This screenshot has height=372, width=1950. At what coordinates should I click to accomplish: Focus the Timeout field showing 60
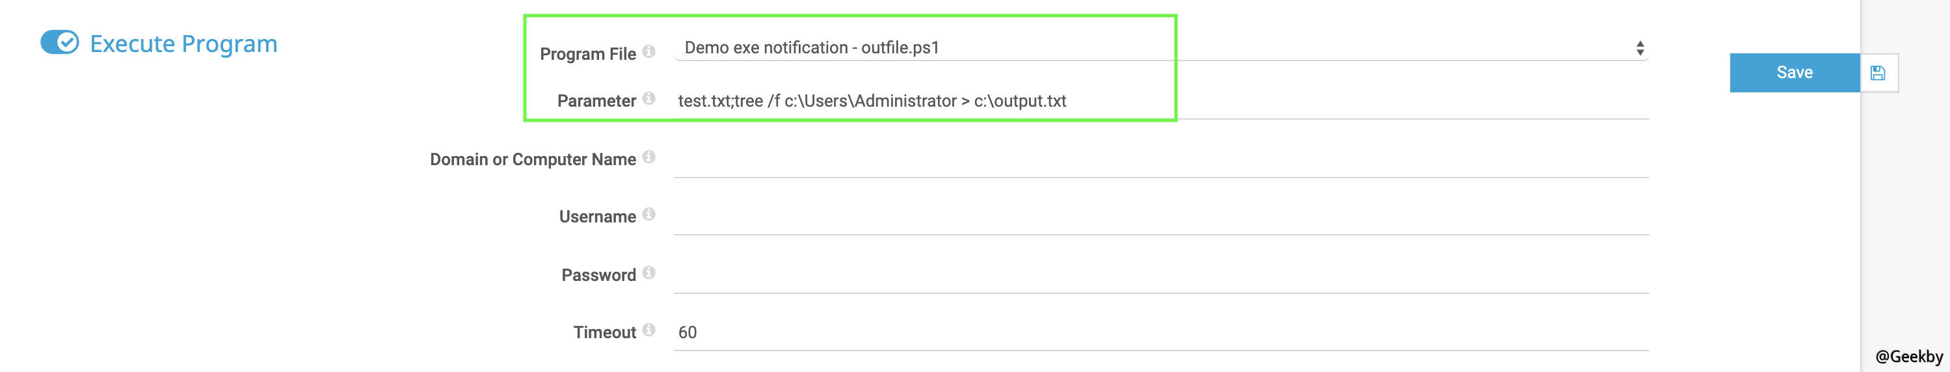(1161, 334)
